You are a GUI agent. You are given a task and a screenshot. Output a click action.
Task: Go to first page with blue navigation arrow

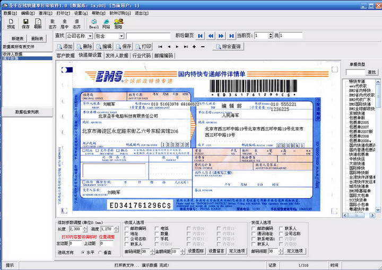click(x=200, y=36)
